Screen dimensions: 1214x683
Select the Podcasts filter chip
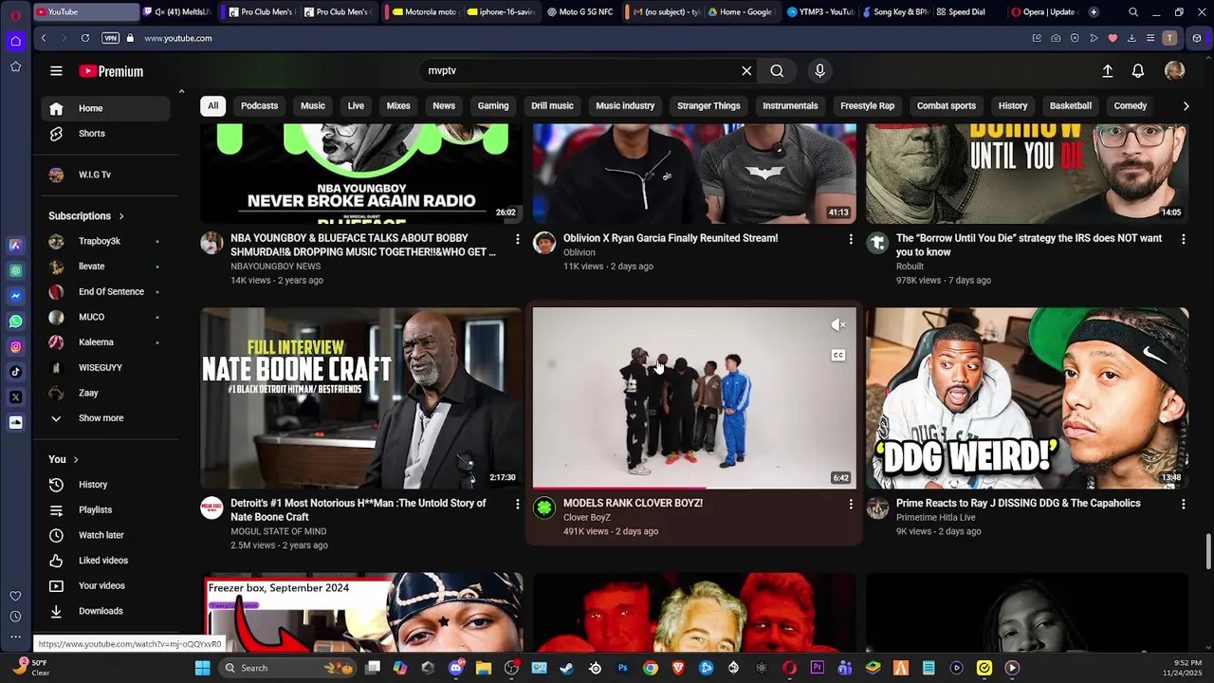[x=259, y=106]
